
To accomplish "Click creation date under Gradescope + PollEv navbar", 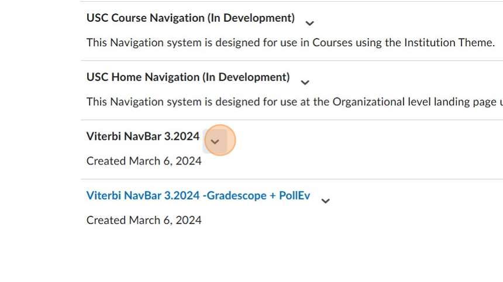I will click(144, 220).
